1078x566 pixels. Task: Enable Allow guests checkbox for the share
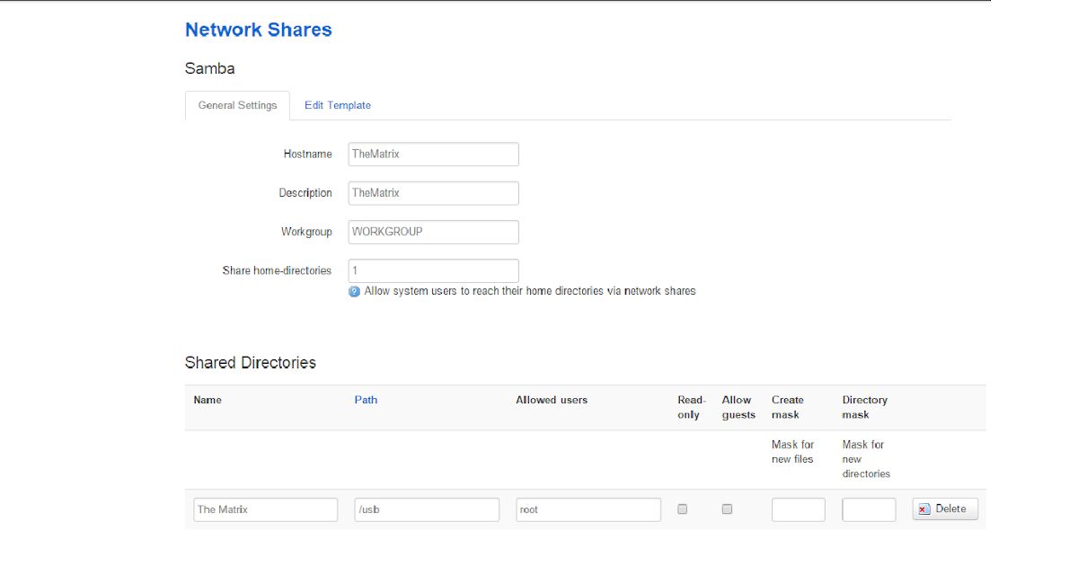click(x=727, y=509)
